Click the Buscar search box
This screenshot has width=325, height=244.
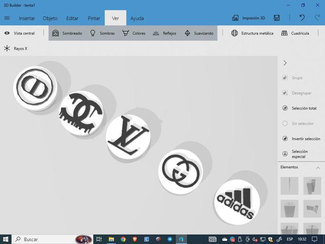click(x=52, y=239)
